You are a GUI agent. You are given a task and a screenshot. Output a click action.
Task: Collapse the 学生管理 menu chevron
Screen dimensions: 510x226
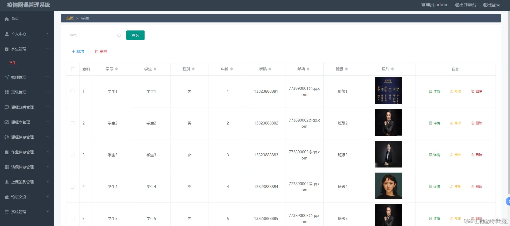(x=47, y=48)
